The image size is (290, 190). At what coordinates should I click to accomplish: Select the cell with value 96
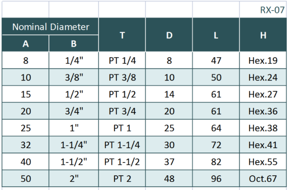(216, 179)
